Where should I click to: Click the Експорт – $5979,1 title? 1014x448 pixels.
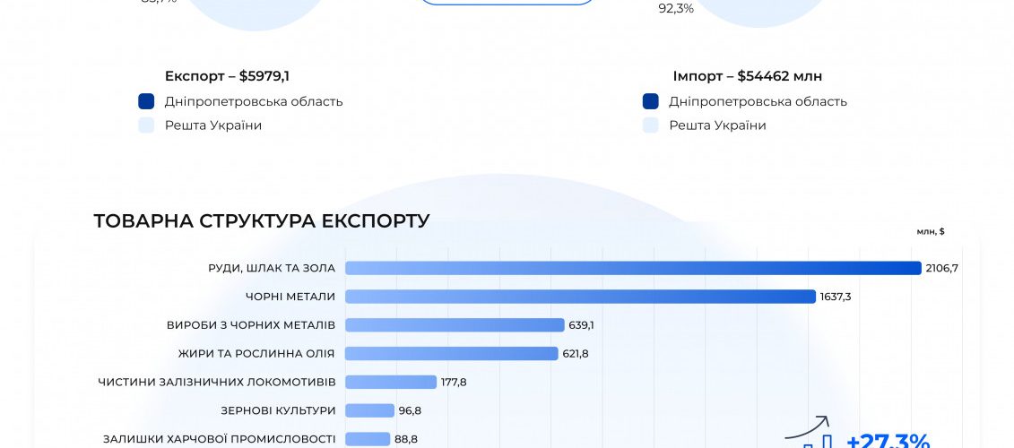click(227, 76)
